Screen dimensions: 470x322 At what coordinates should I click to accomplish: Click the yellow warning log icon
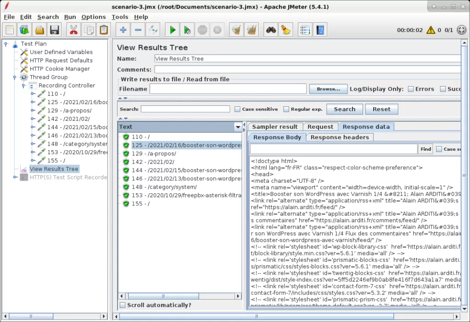431,30
